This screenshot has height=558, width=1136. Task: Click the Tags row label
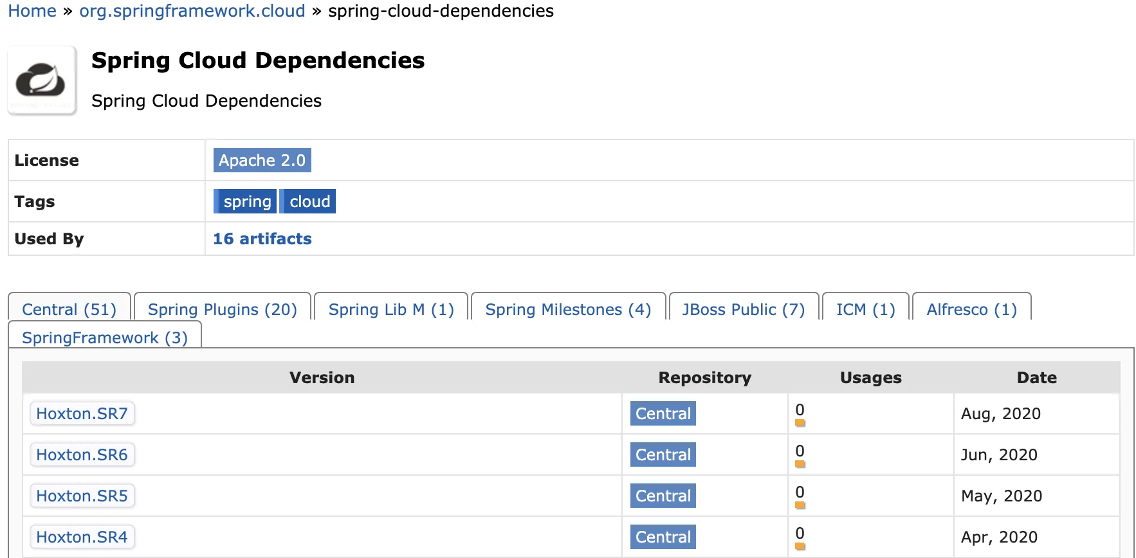(35, 202)
